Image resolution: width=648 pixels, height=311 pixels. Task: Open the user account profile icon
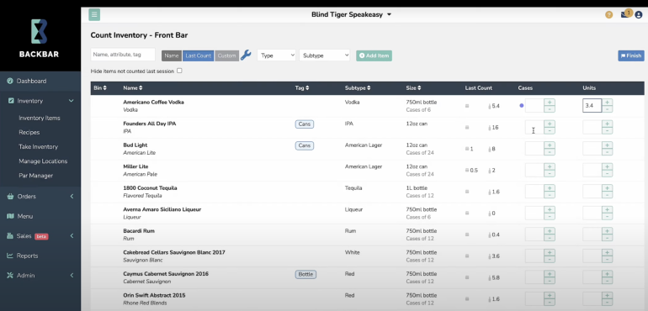[x=639, y=15]
